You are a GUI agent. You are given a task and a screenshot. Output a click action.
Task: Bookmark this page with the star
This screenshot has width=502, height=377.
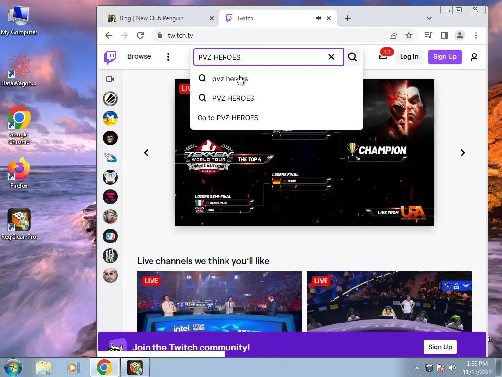click(409, 35)
